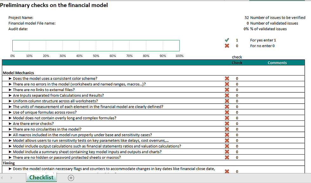Click the percentage progress bar
This screenshot has height=183, width=311.
pyautogui.click(x=96, y=46)
